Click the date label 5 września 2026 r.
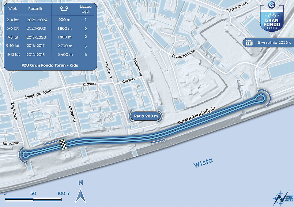 coord(274,43)
